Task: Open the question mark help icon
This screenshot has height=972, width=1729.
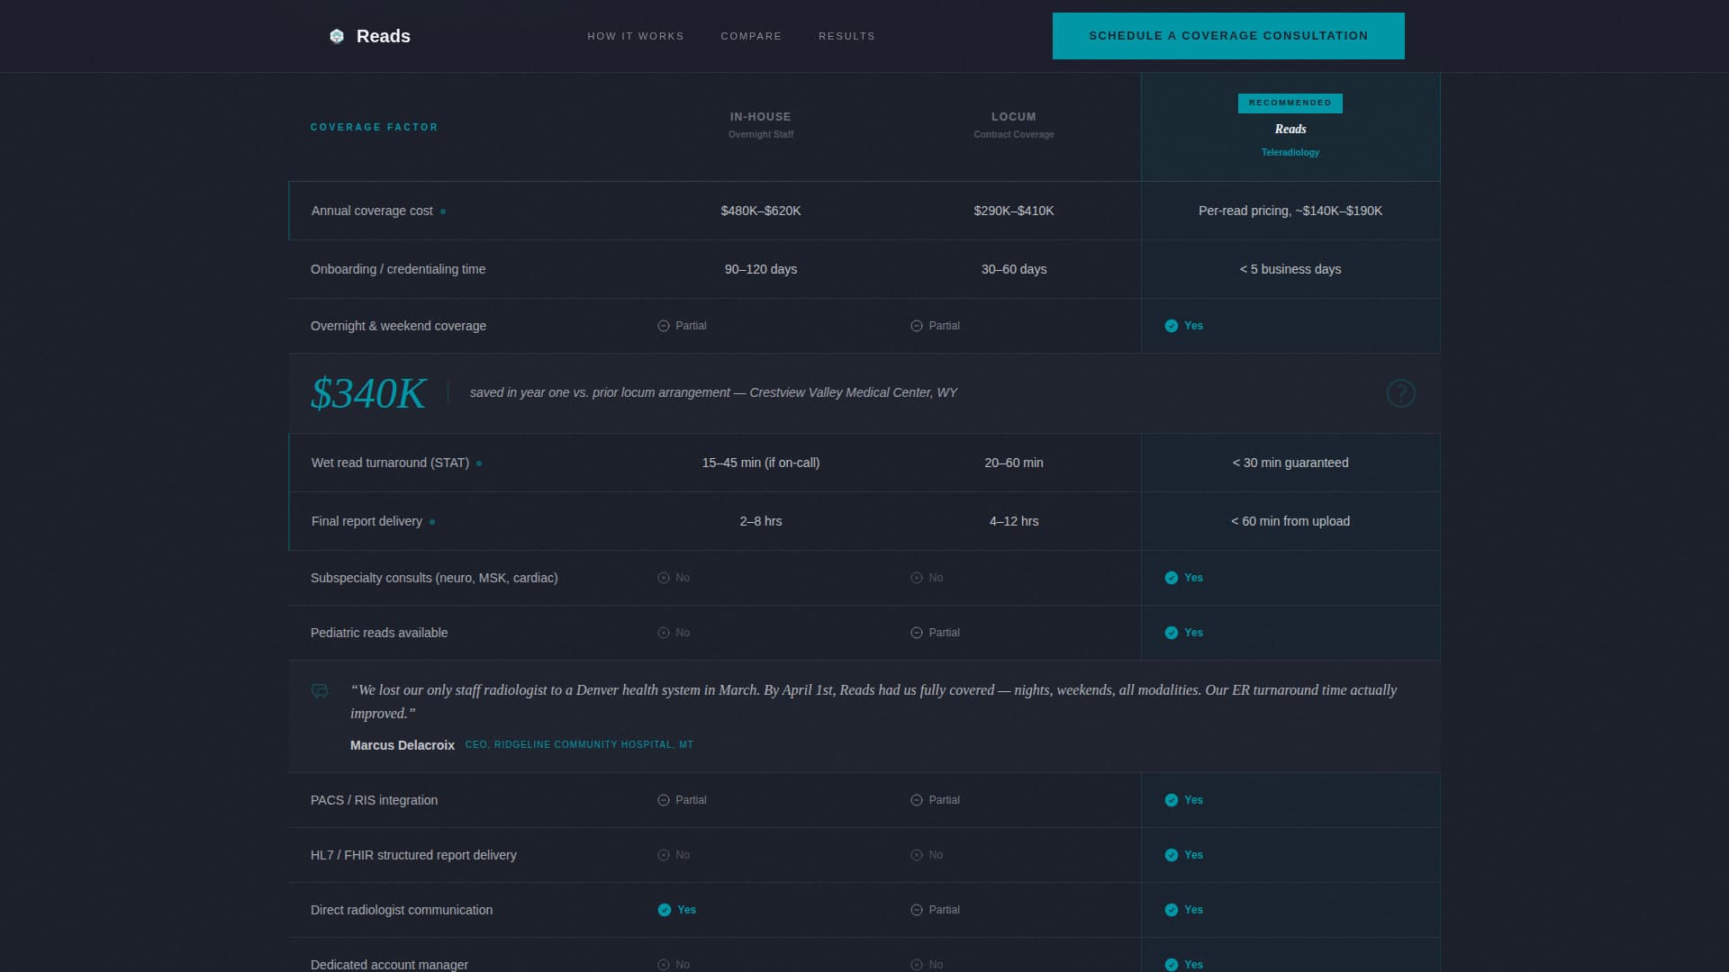Action: (x=1400, y=393)
